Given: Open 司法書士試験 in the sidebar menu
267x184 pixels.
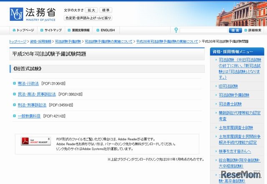Looking at the screenshot, I should point(230,104).
